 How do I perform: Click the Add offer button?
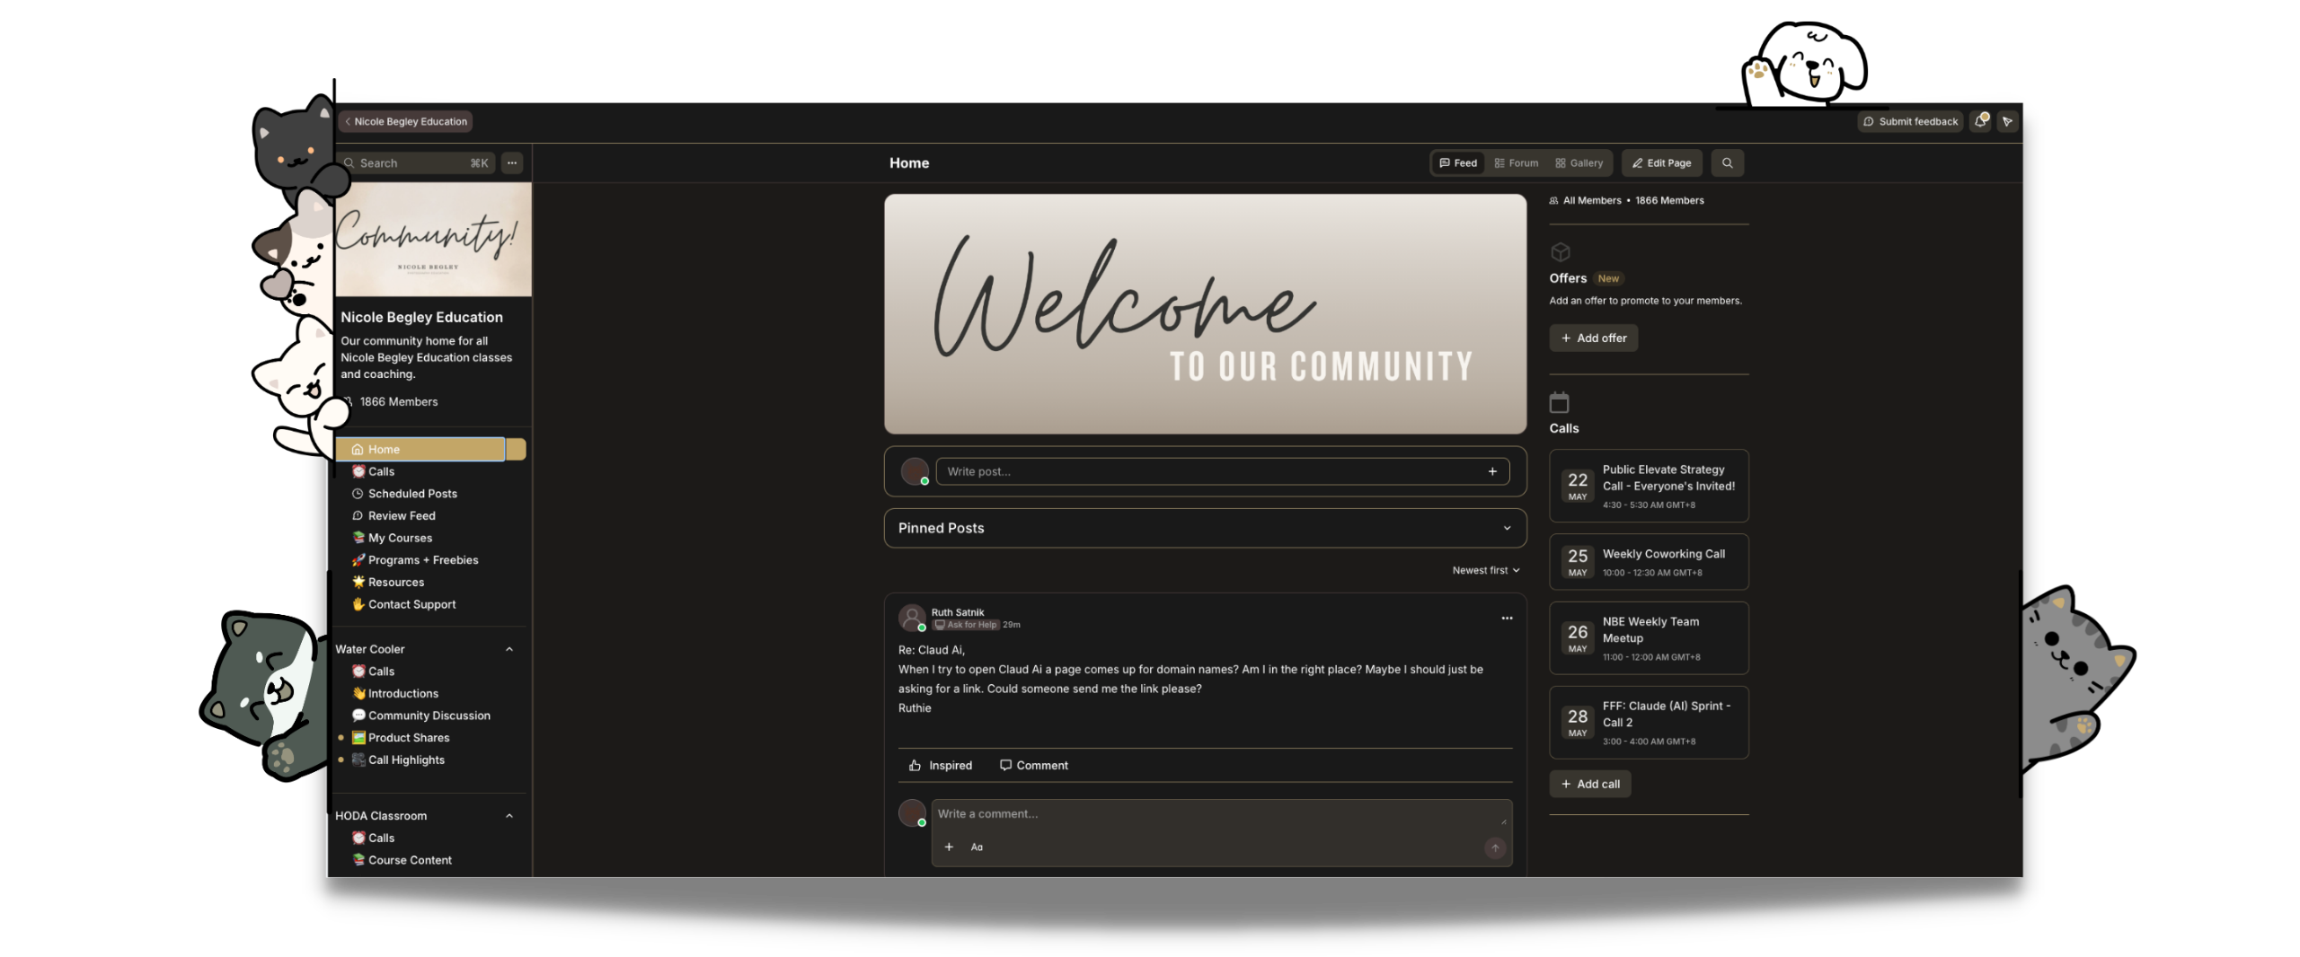[x=1593, y=338]
